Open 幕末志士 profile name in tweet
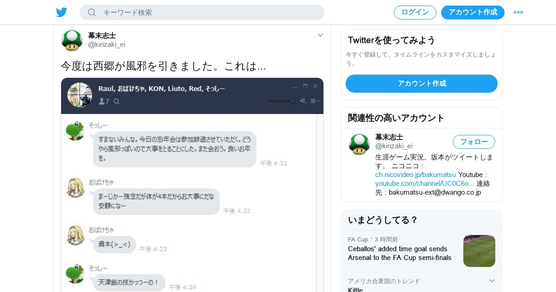 click(x=102, y=36)
